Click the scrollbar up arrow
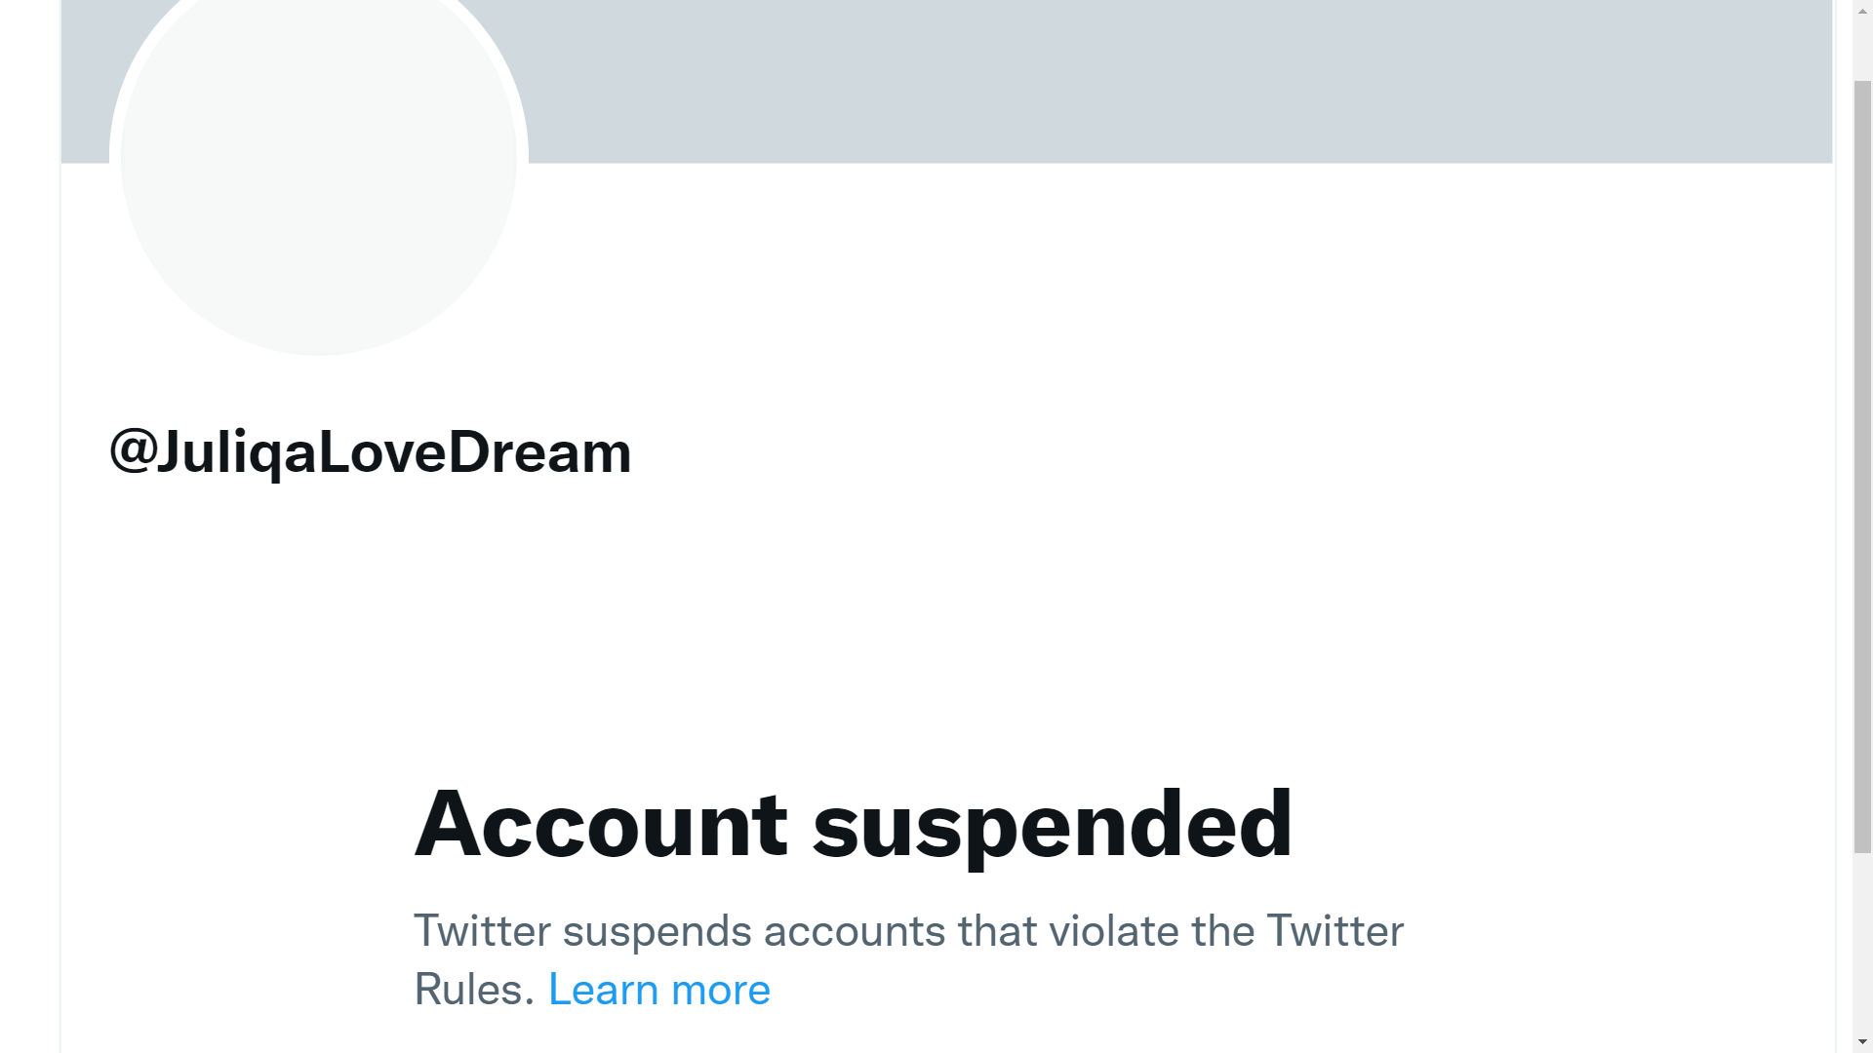This screenshot has height=1053, width=1873. point(1862,10)
